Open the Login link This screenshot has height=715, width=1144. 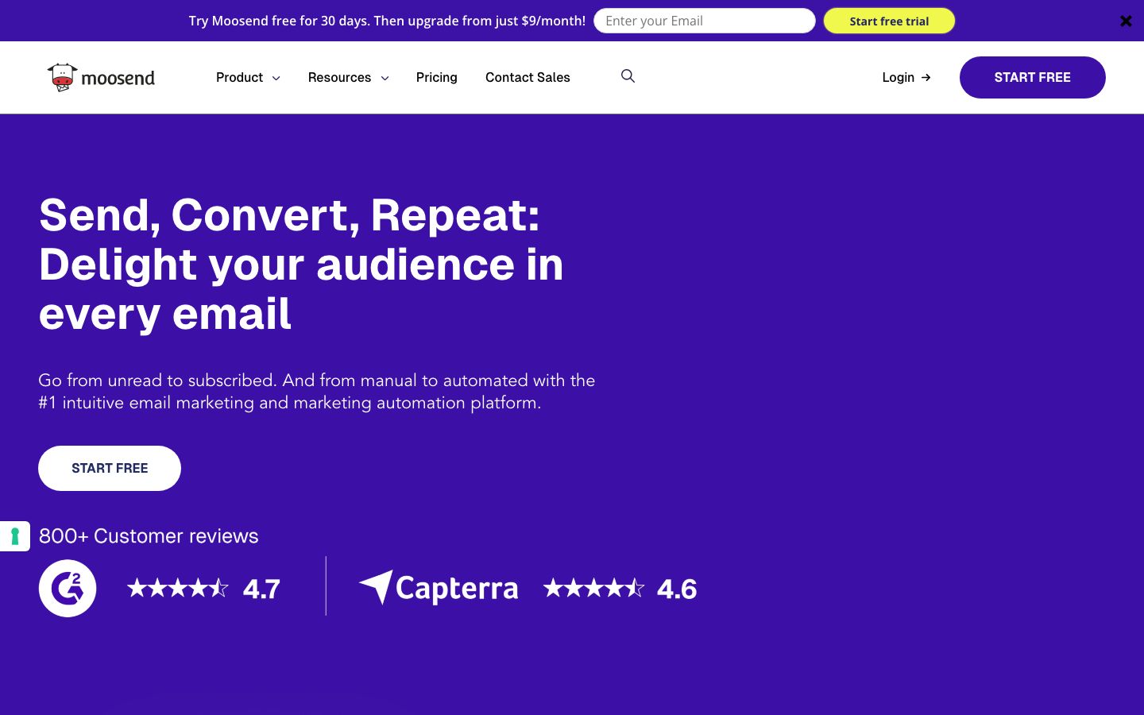pos(906,77)
